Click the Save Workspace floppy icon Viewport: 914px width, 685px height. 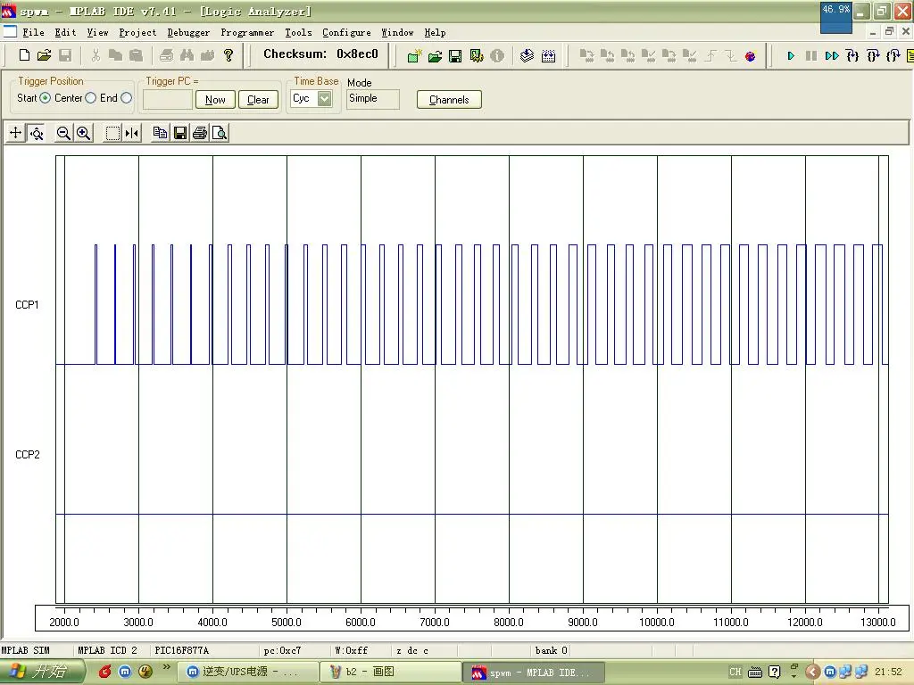(x=455, y=56)
